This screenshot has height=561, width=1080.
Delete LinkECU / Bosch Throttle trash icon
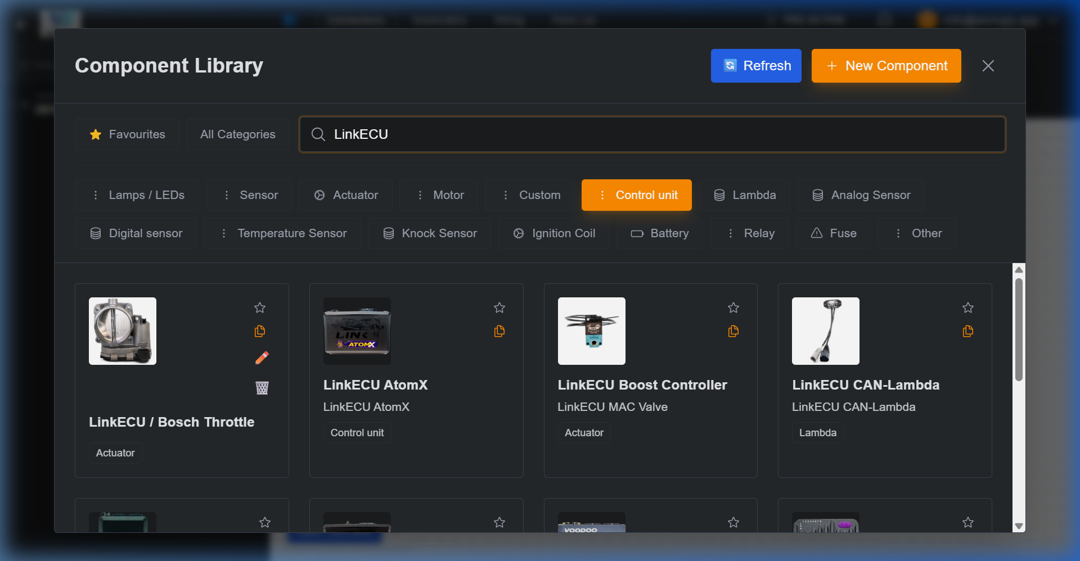[262, 387]
